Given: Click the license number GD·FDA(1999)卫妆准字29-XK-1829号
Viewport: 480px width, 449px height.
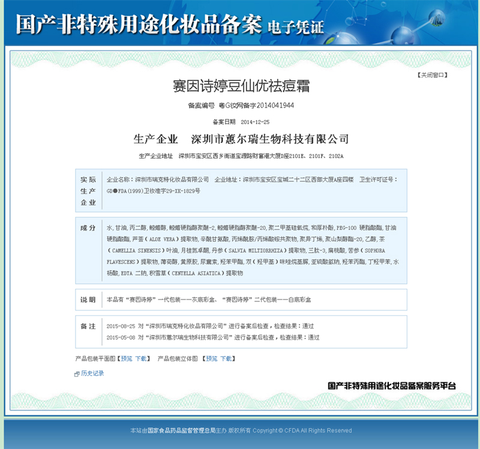Looking at the screenshot, I should [154, 191].
